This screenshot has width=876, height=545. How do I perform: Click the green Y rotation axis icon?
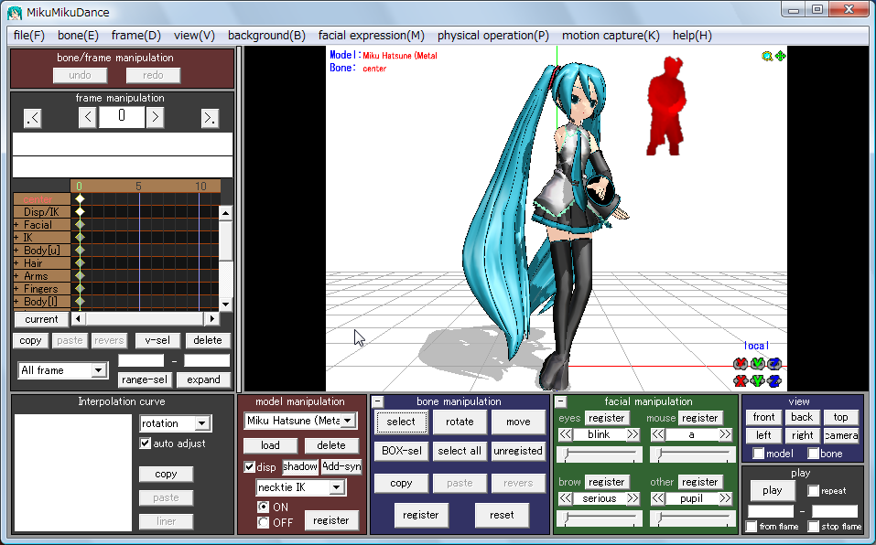click(758, 364)
